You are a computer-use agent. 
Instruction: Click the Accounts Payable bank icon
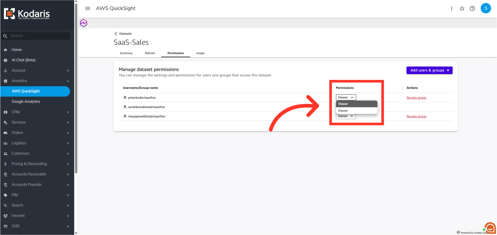coord(5,185)
